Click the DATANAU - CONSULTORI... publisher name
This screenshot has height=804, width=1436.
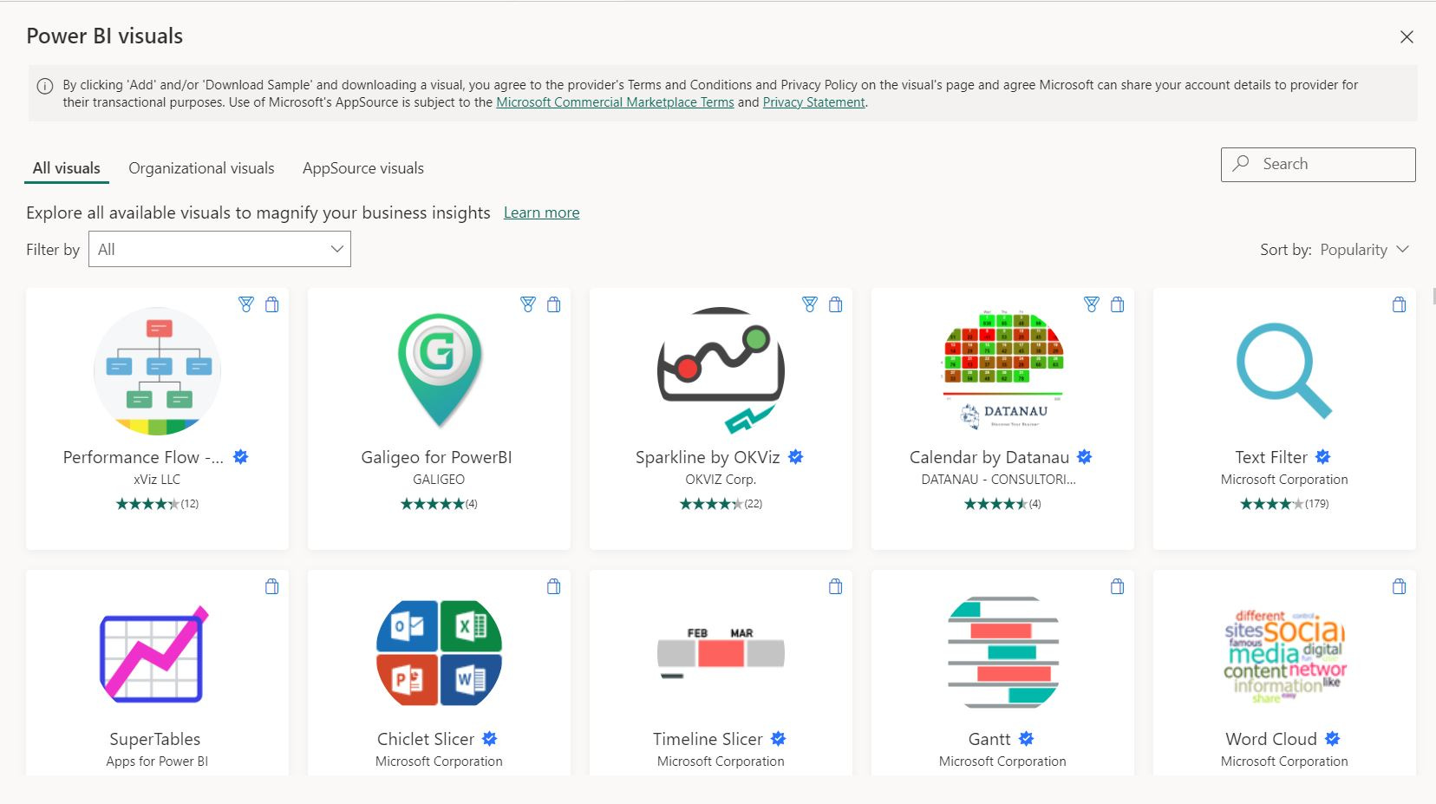tap(998, 480)
